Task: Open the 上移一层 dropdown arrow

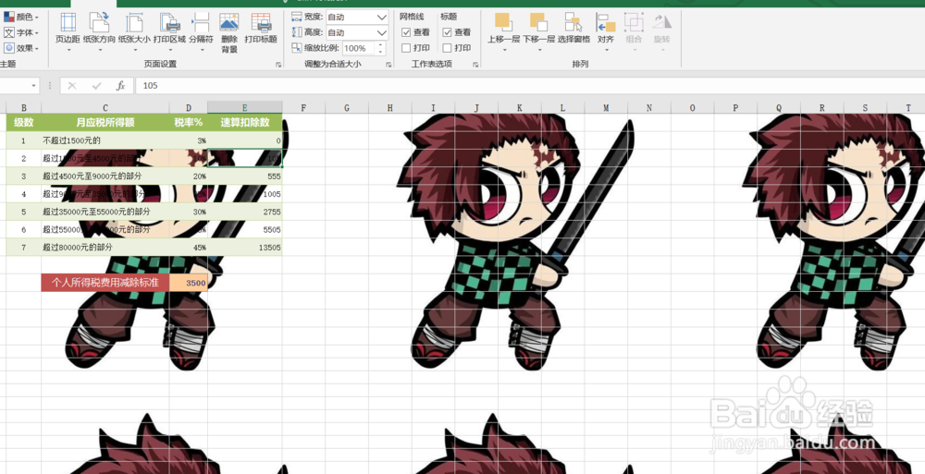Action: 504,50
